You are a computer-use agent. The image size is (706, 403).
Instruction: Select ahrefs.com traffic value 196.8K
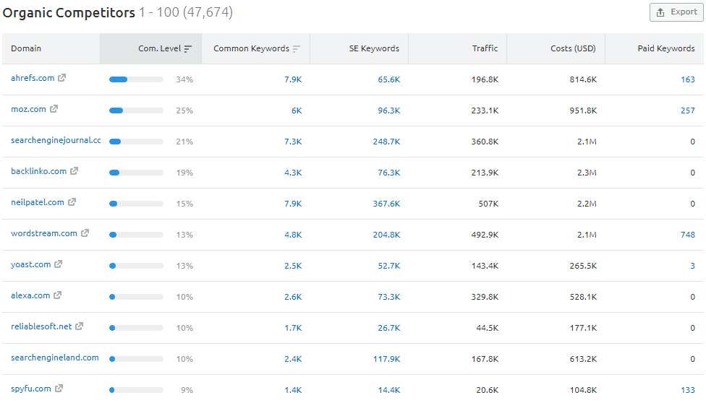point(485,79)
